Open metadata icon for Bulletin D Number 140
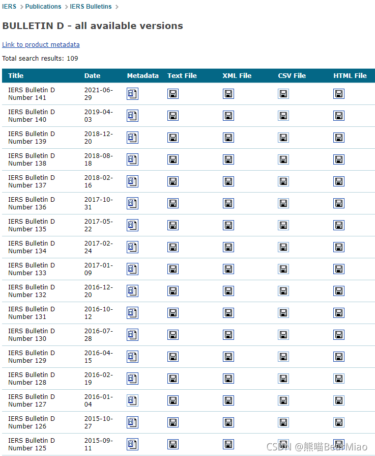 [132, 116]
